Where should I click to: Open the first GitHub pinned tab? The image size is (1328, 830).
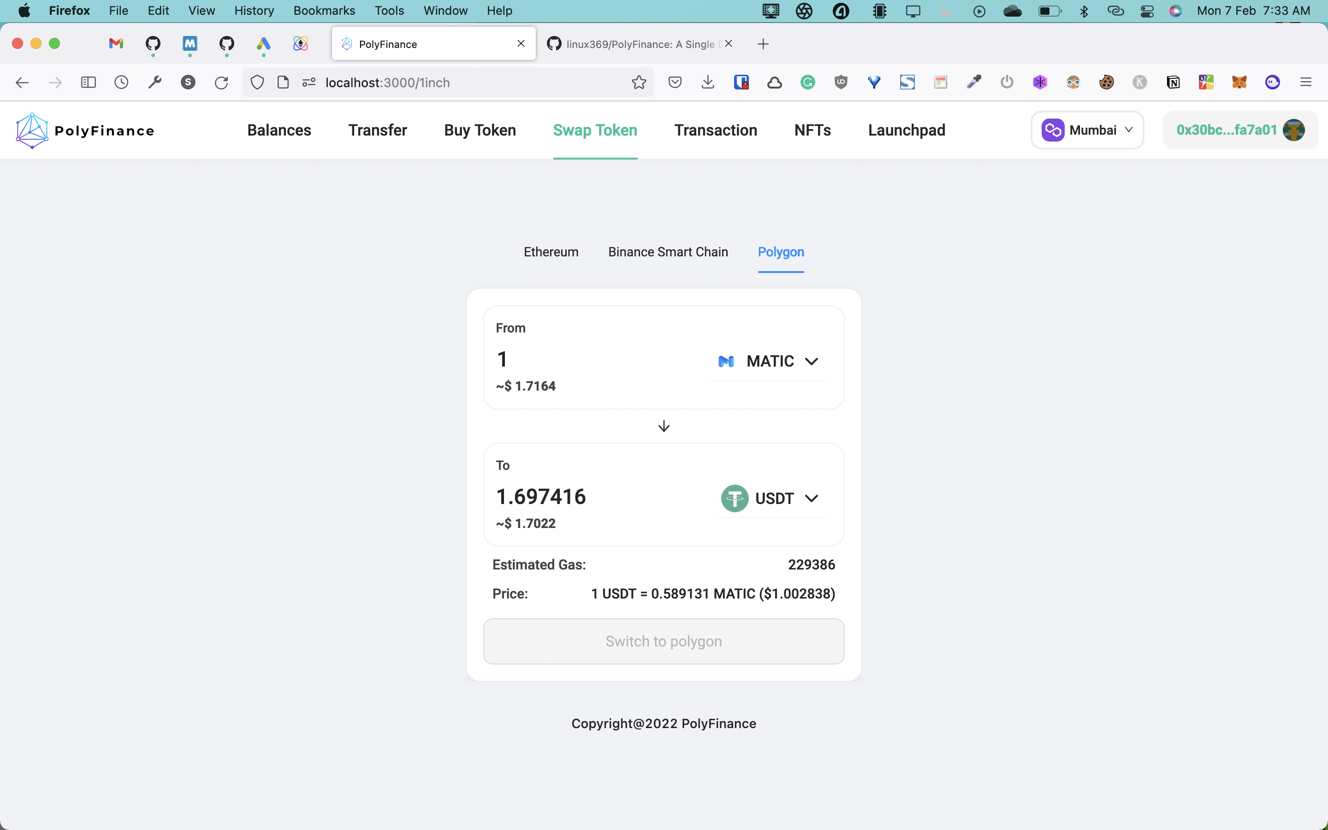(153, 43)
